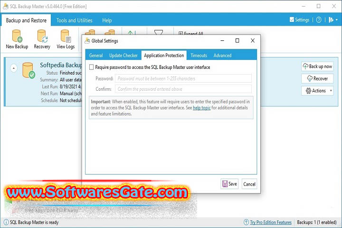
Task: Open the Help tab
Action: pos(107,20)
